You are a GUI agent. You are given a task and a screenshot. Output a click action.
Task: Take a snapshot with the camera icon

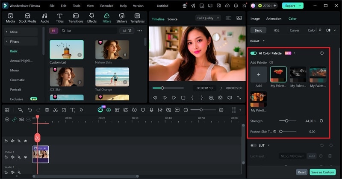pyautogui.click(x=220, y=98)
